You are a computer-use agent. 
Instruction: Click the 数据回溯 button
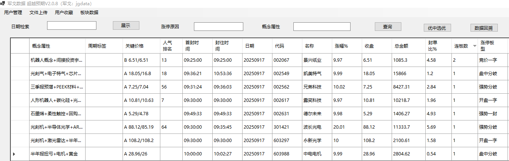point(484,28)
